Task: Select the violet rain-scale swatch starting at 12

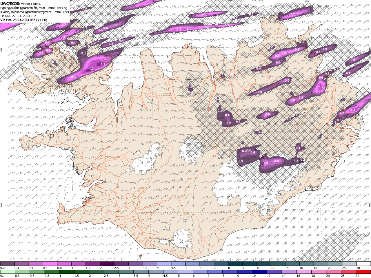Action: tap(274, 272)
